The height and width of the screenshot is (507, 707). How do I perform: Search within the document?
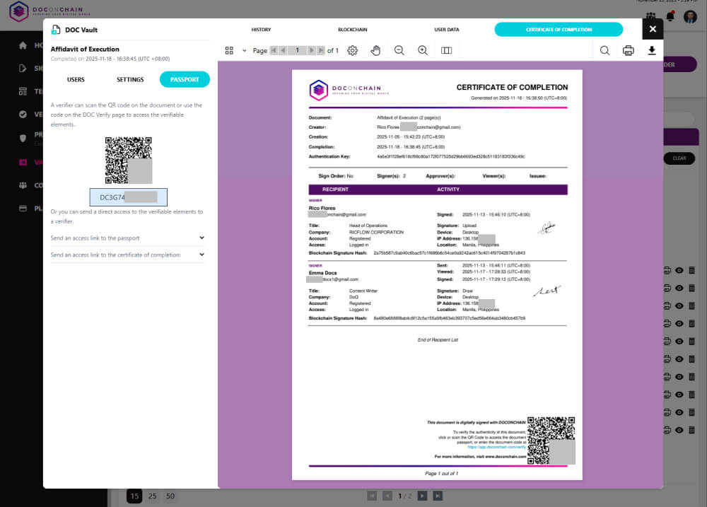click(x=604, y=50)
